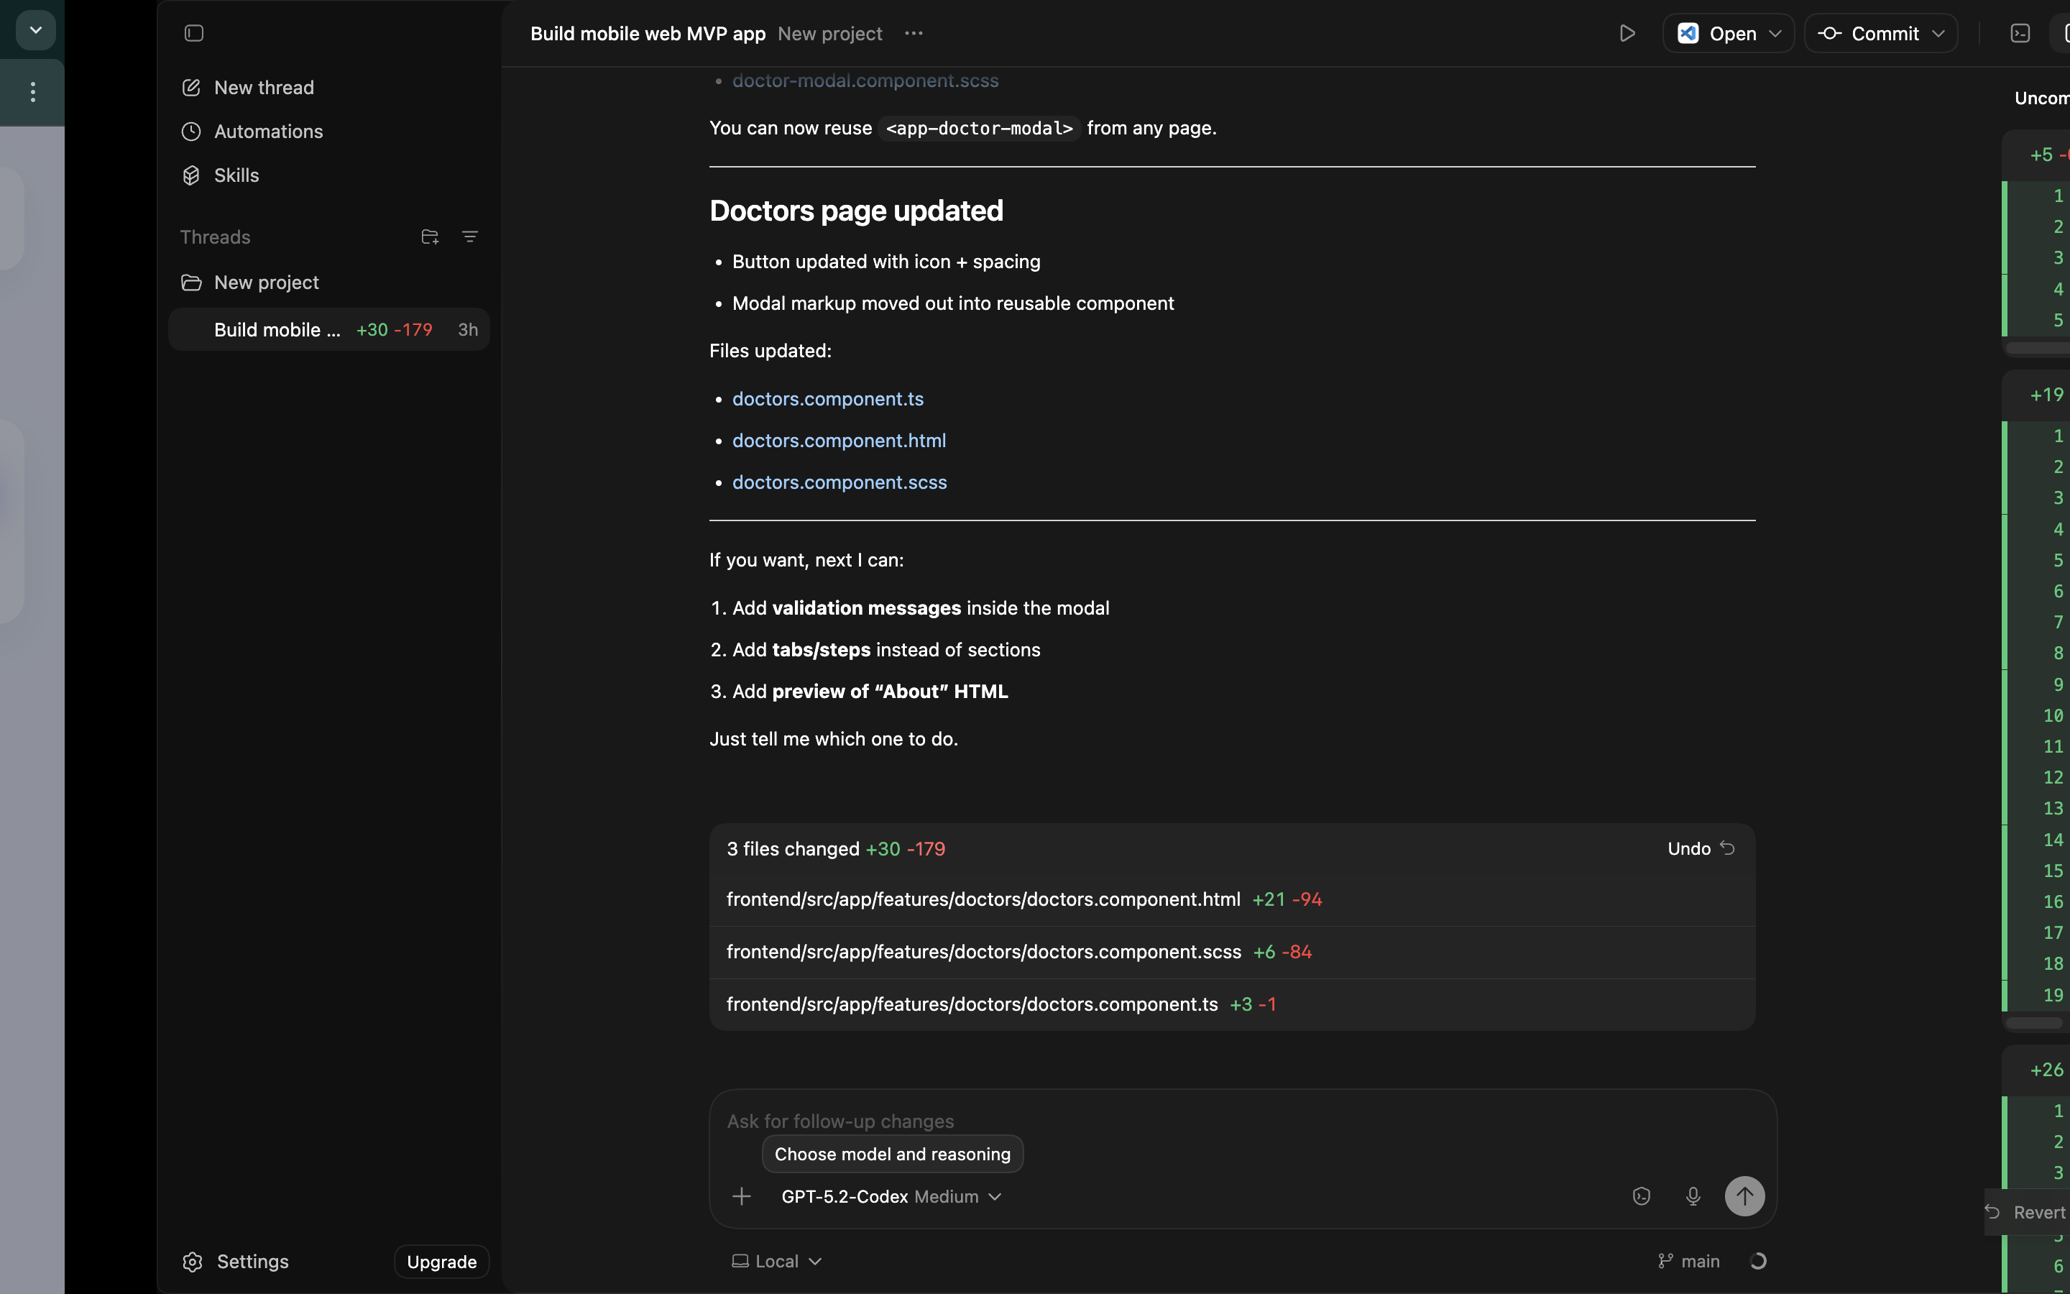Open doctors.component.html link
The width and height of the screenshot is (2070, 1294).
(x=838, y=440)
